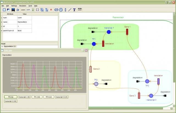Click the degradation square right of transcript 3

[165, 96]
